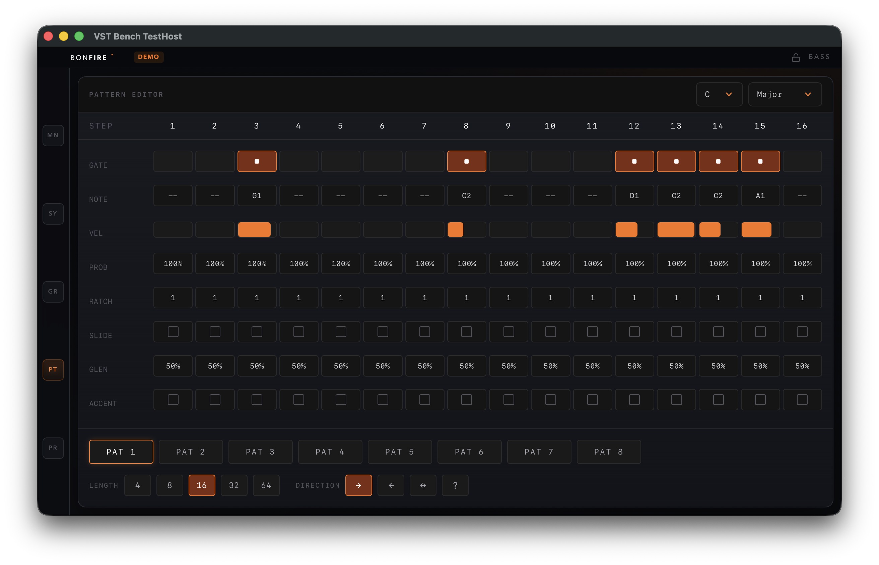Switch to the SY sidebar panel
The image size is (879, 565).
point(53,214)
